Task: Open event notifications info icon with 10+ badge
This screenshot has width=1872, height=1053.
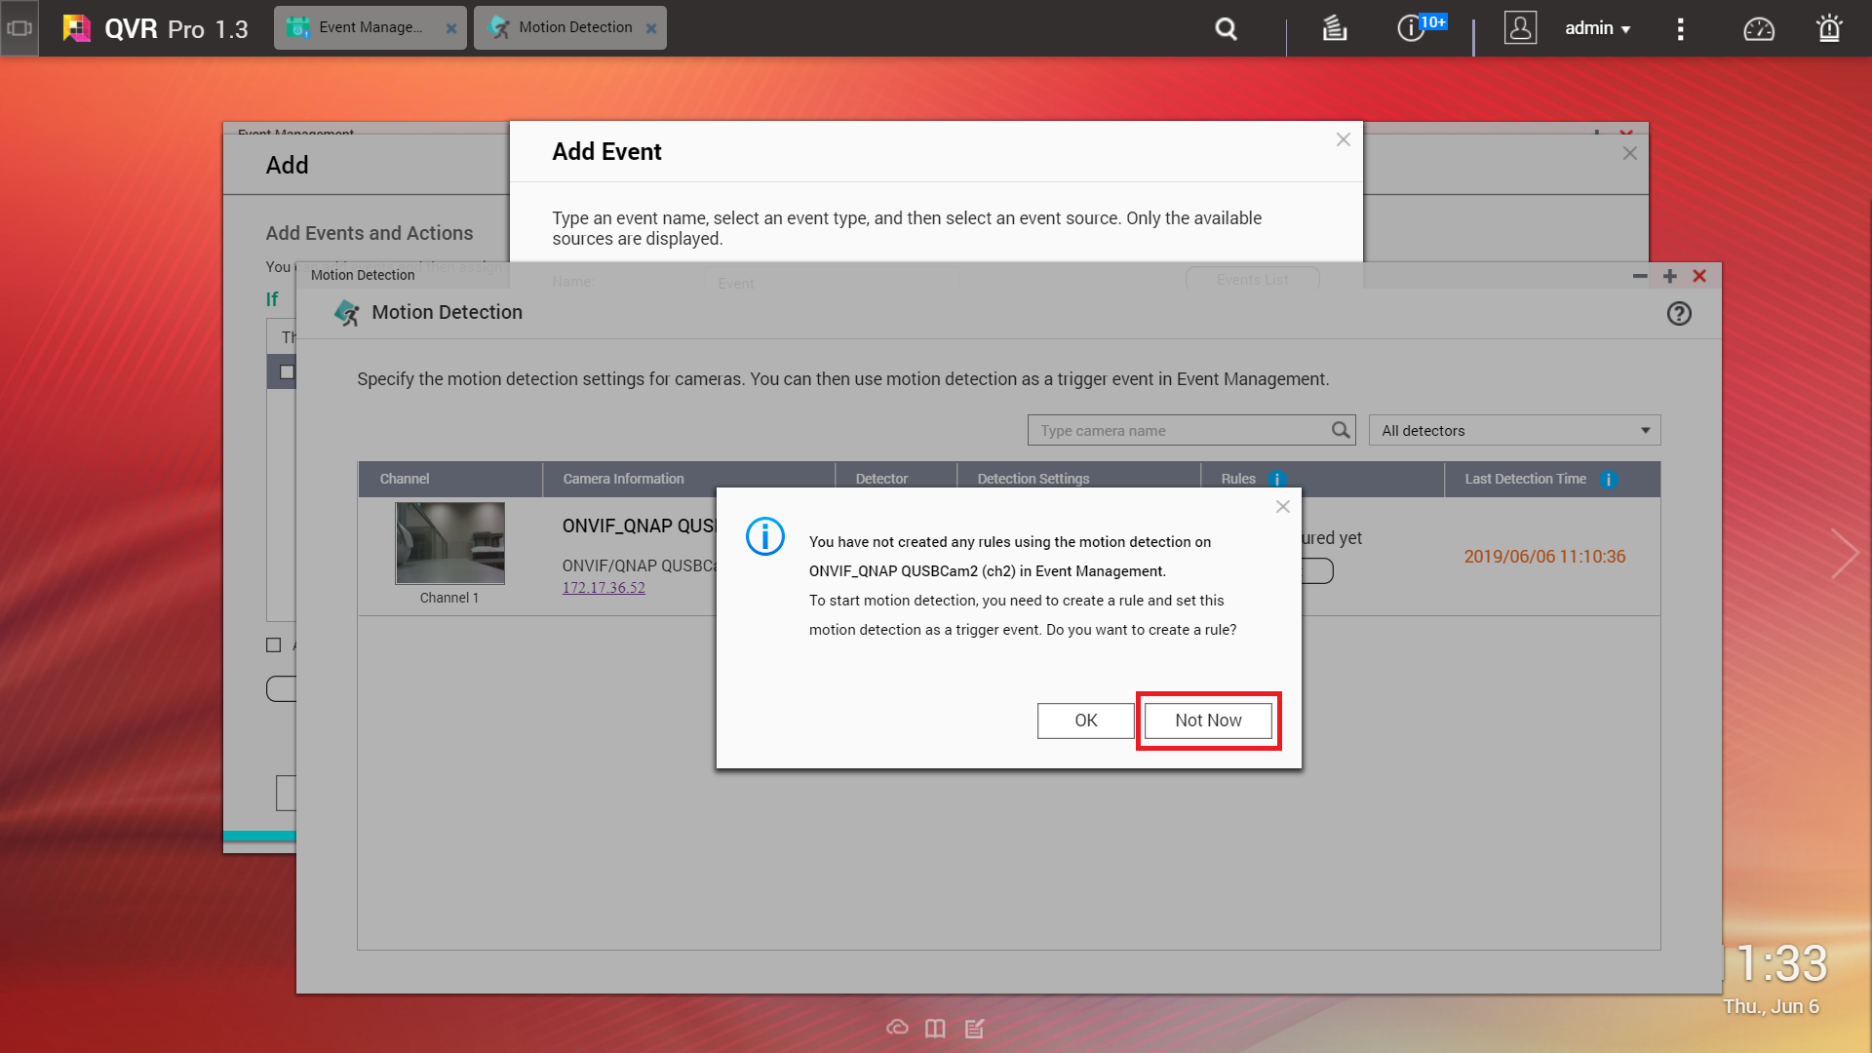Action: coord(1421,27)
